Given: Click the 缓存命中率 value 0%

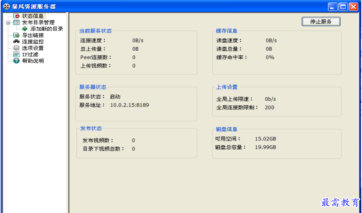Looking at the screenshot, I should pos(270,57).
